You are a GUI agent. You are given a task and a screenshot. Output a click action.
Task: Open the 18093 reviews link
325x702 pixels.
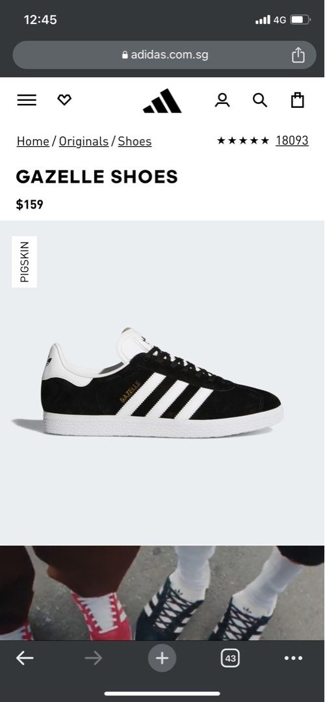(x=292, y=140)
